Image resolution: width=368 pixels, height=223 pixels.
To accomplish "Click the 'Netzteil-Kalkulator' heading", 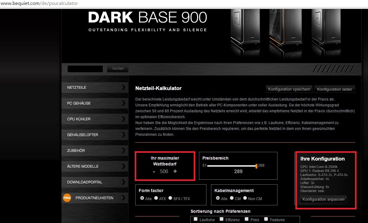I will coord(159,88).
